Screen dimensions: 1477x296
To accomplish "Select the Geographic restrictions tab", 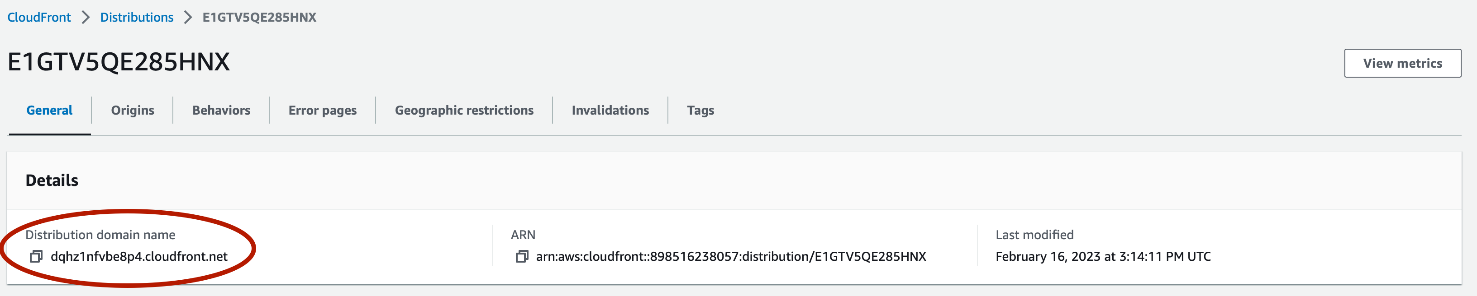I will 464,110.
